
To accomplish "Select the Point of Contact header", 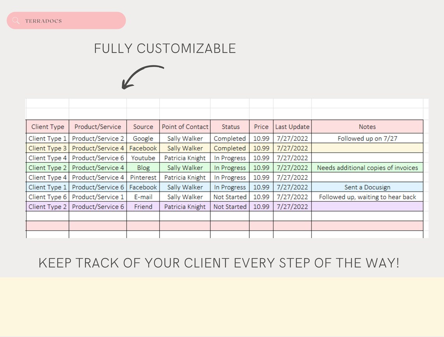I will tap(185, 126).
